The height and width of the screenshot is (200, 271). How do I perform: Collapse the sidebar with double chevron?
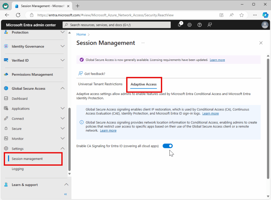[x=65, y=194]
